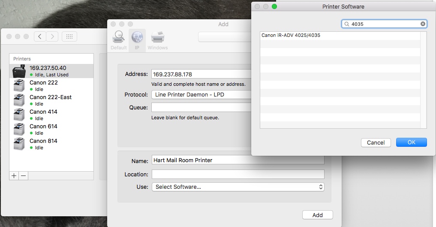Select Canon 222 printer
The image size is (436, 227).
click(x=51, y=86)
